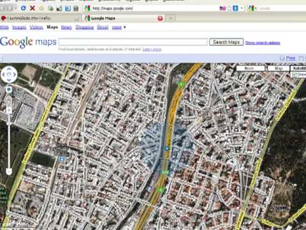This screenshot has height=230, width=306.
Task: Pan the map left with the left arrow
Action: point(4,75)
